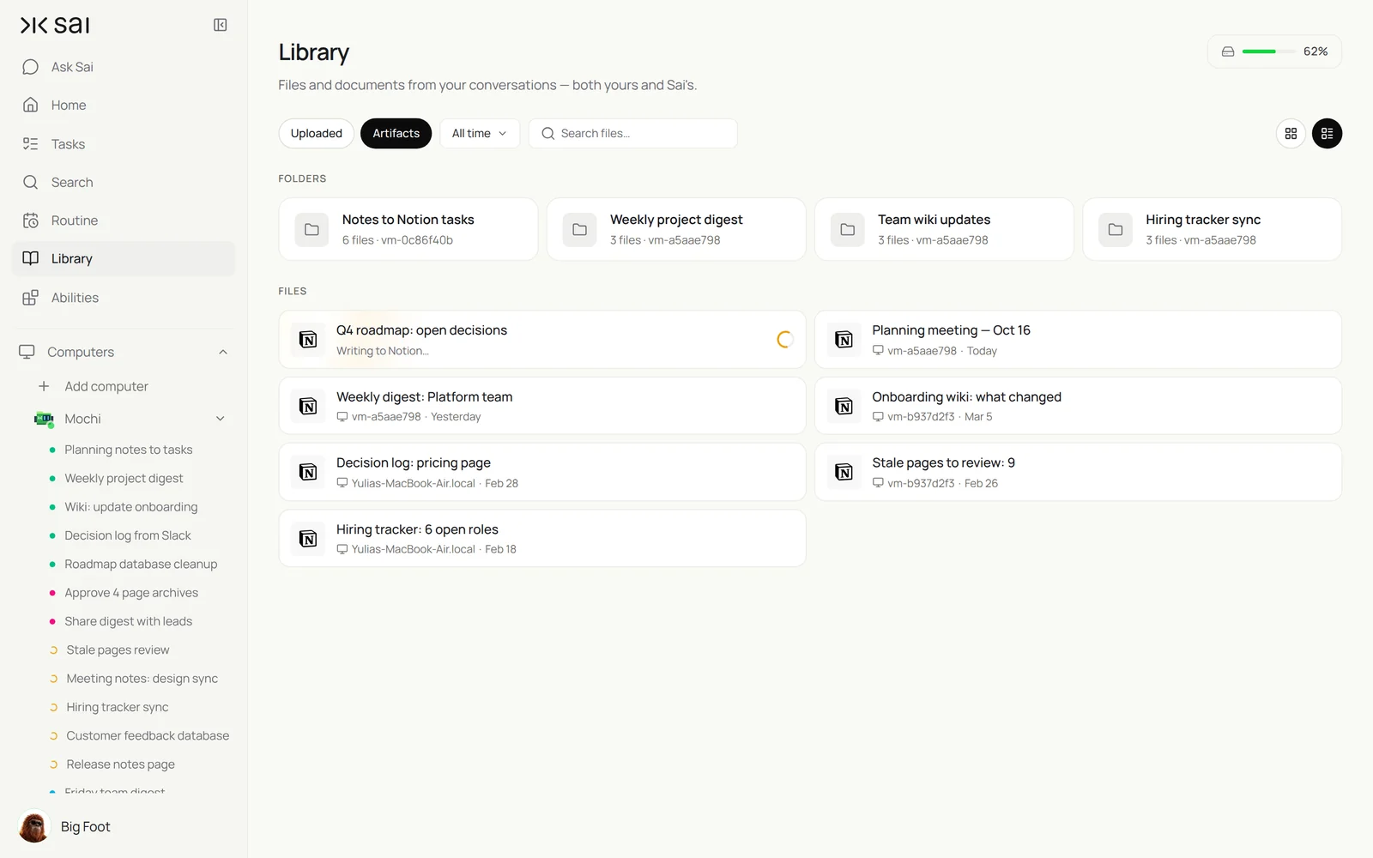The image size is (1373, 858).
Task: Open Weekly project digest folder icon
Action: 579,229
